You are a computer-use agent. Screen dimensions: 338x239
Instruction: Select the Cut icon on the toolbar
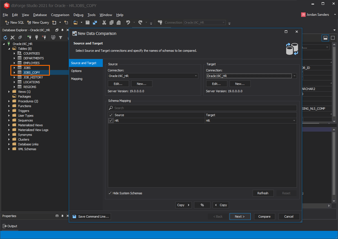(104, 22)
